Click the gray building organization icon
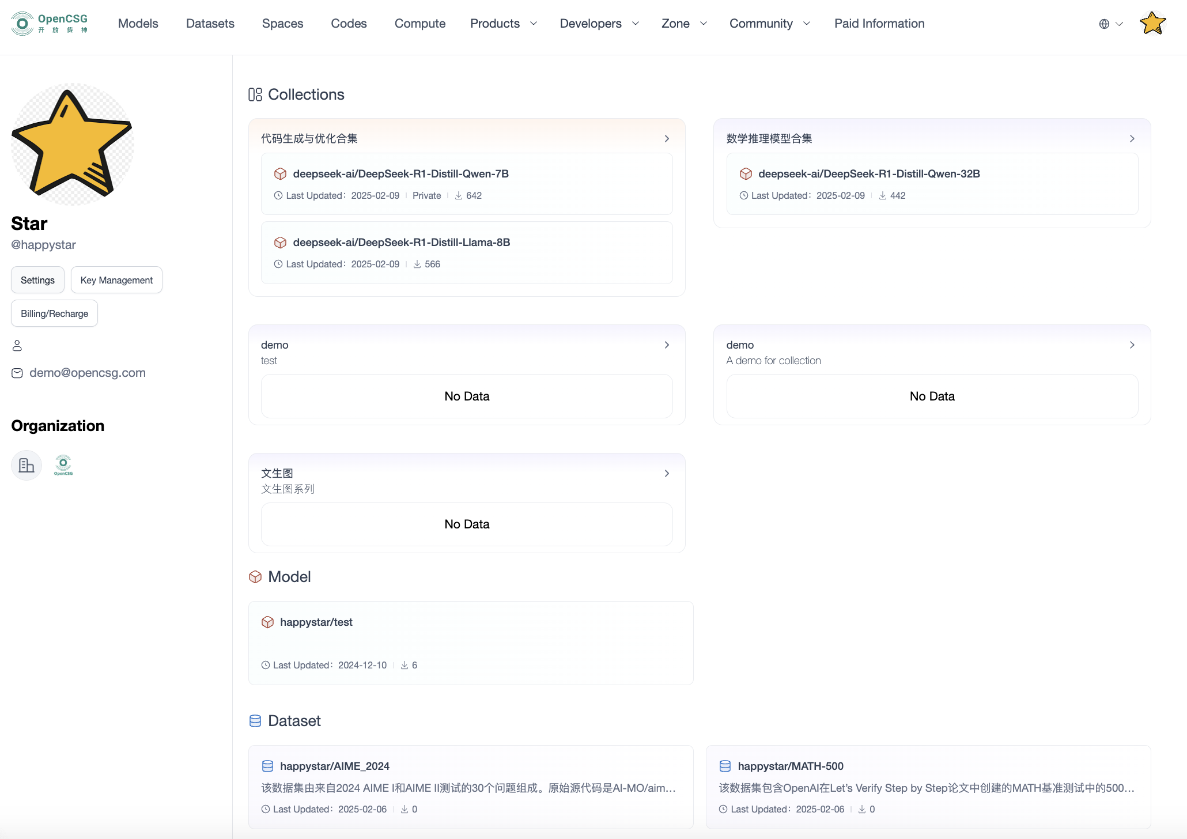The height and width of the screenshot is (839, 1187). (x=27, y=465)
